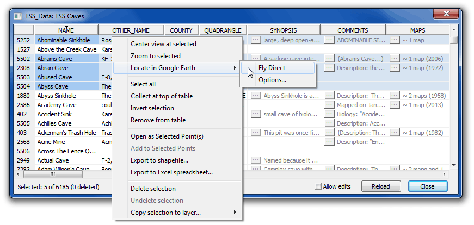This screenshot has height=225, width=474.
Task: Click ellipsis button next to Mapped on Jan comment
Action: click(x=329, y=105)
